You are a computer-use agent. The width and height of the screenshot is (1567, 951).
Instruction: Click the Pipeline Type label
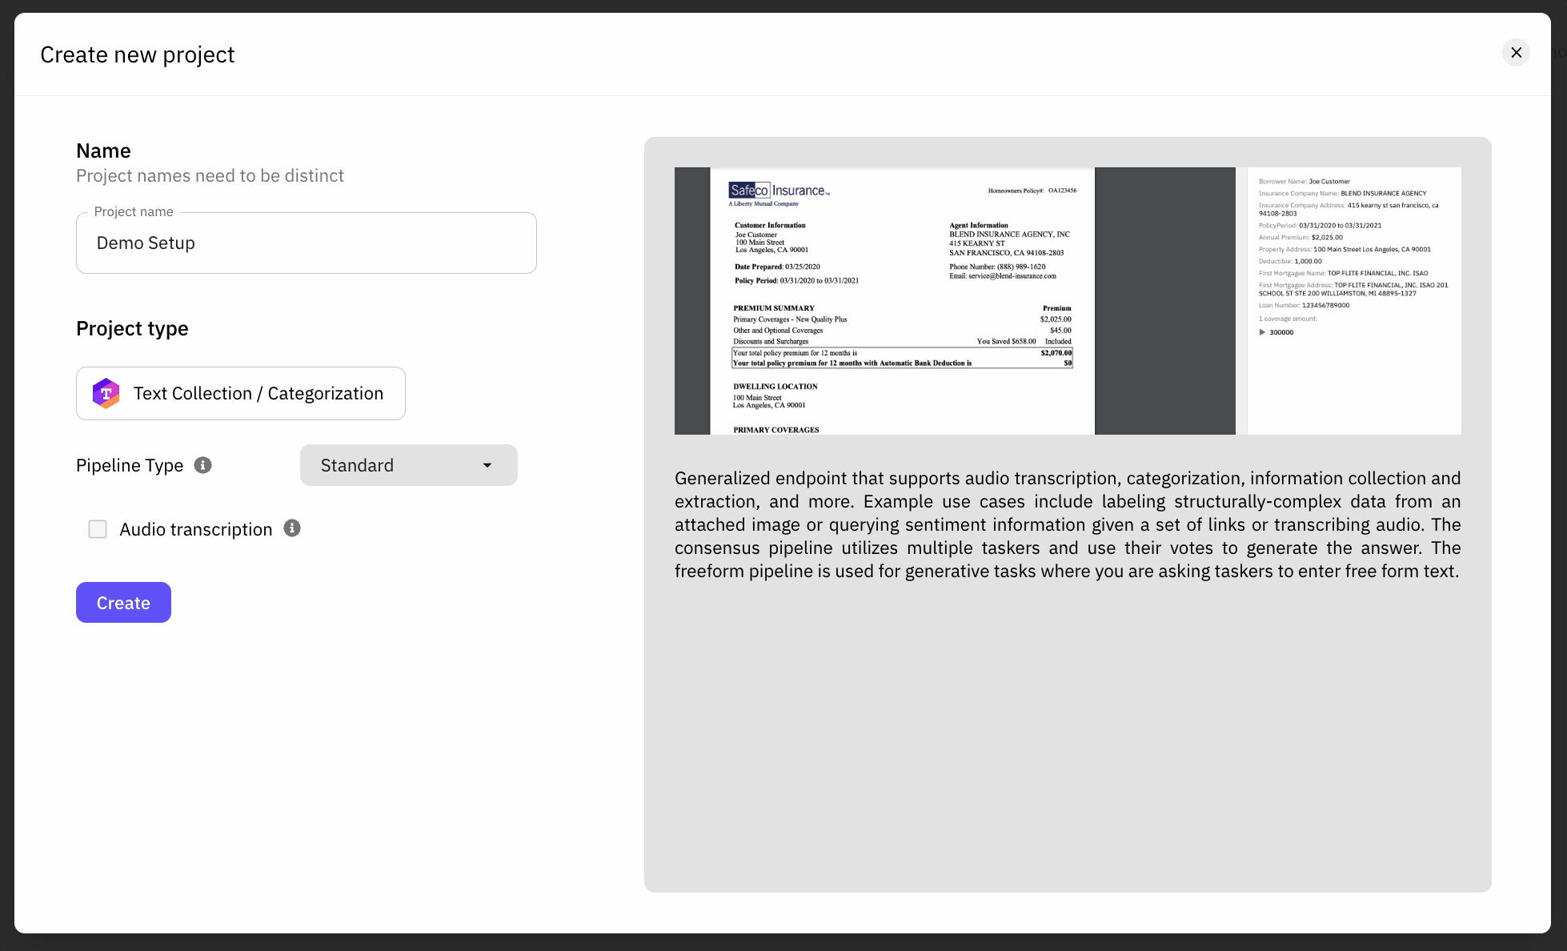[x=130, y=465]
